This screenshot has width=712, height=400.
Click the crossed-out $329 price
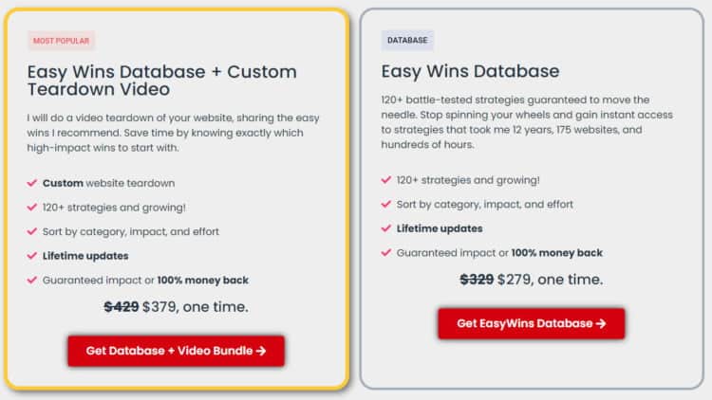point(477,280)
